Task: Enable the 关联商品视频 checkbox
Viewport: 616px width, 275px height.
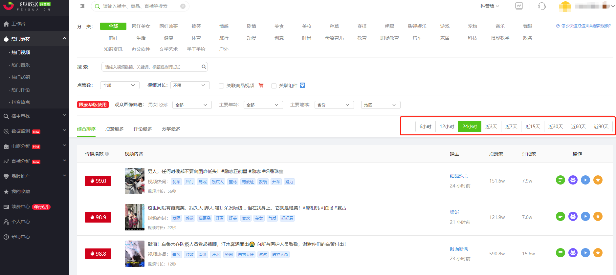Action: click(x=221, y=86)
